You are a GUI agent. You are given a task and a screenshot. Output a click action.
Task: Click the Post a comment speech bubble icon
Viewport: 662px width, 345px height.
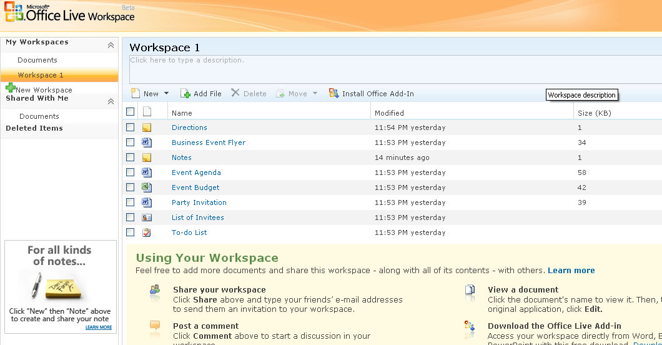click(155, 325)
